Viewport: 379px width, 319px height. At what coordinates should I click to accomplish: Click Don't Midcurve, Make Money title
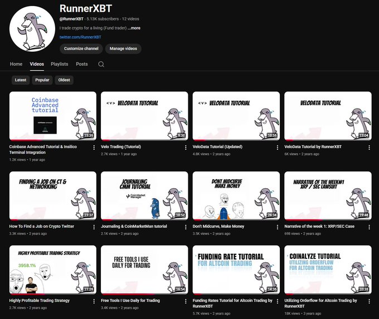pyautogui.click(x=218, y=226)
